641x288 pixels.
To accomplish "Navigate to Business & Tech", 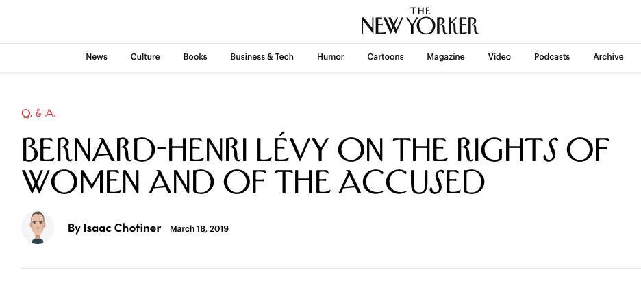I will pos(262,57).
